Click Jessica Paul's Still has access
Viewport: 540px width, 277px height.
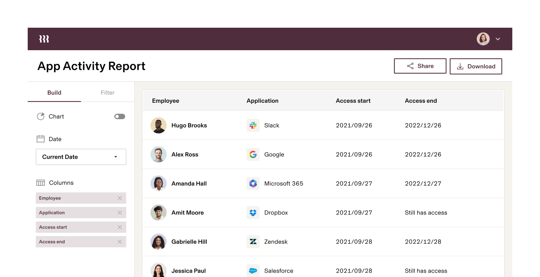click(x=426, y=271)
